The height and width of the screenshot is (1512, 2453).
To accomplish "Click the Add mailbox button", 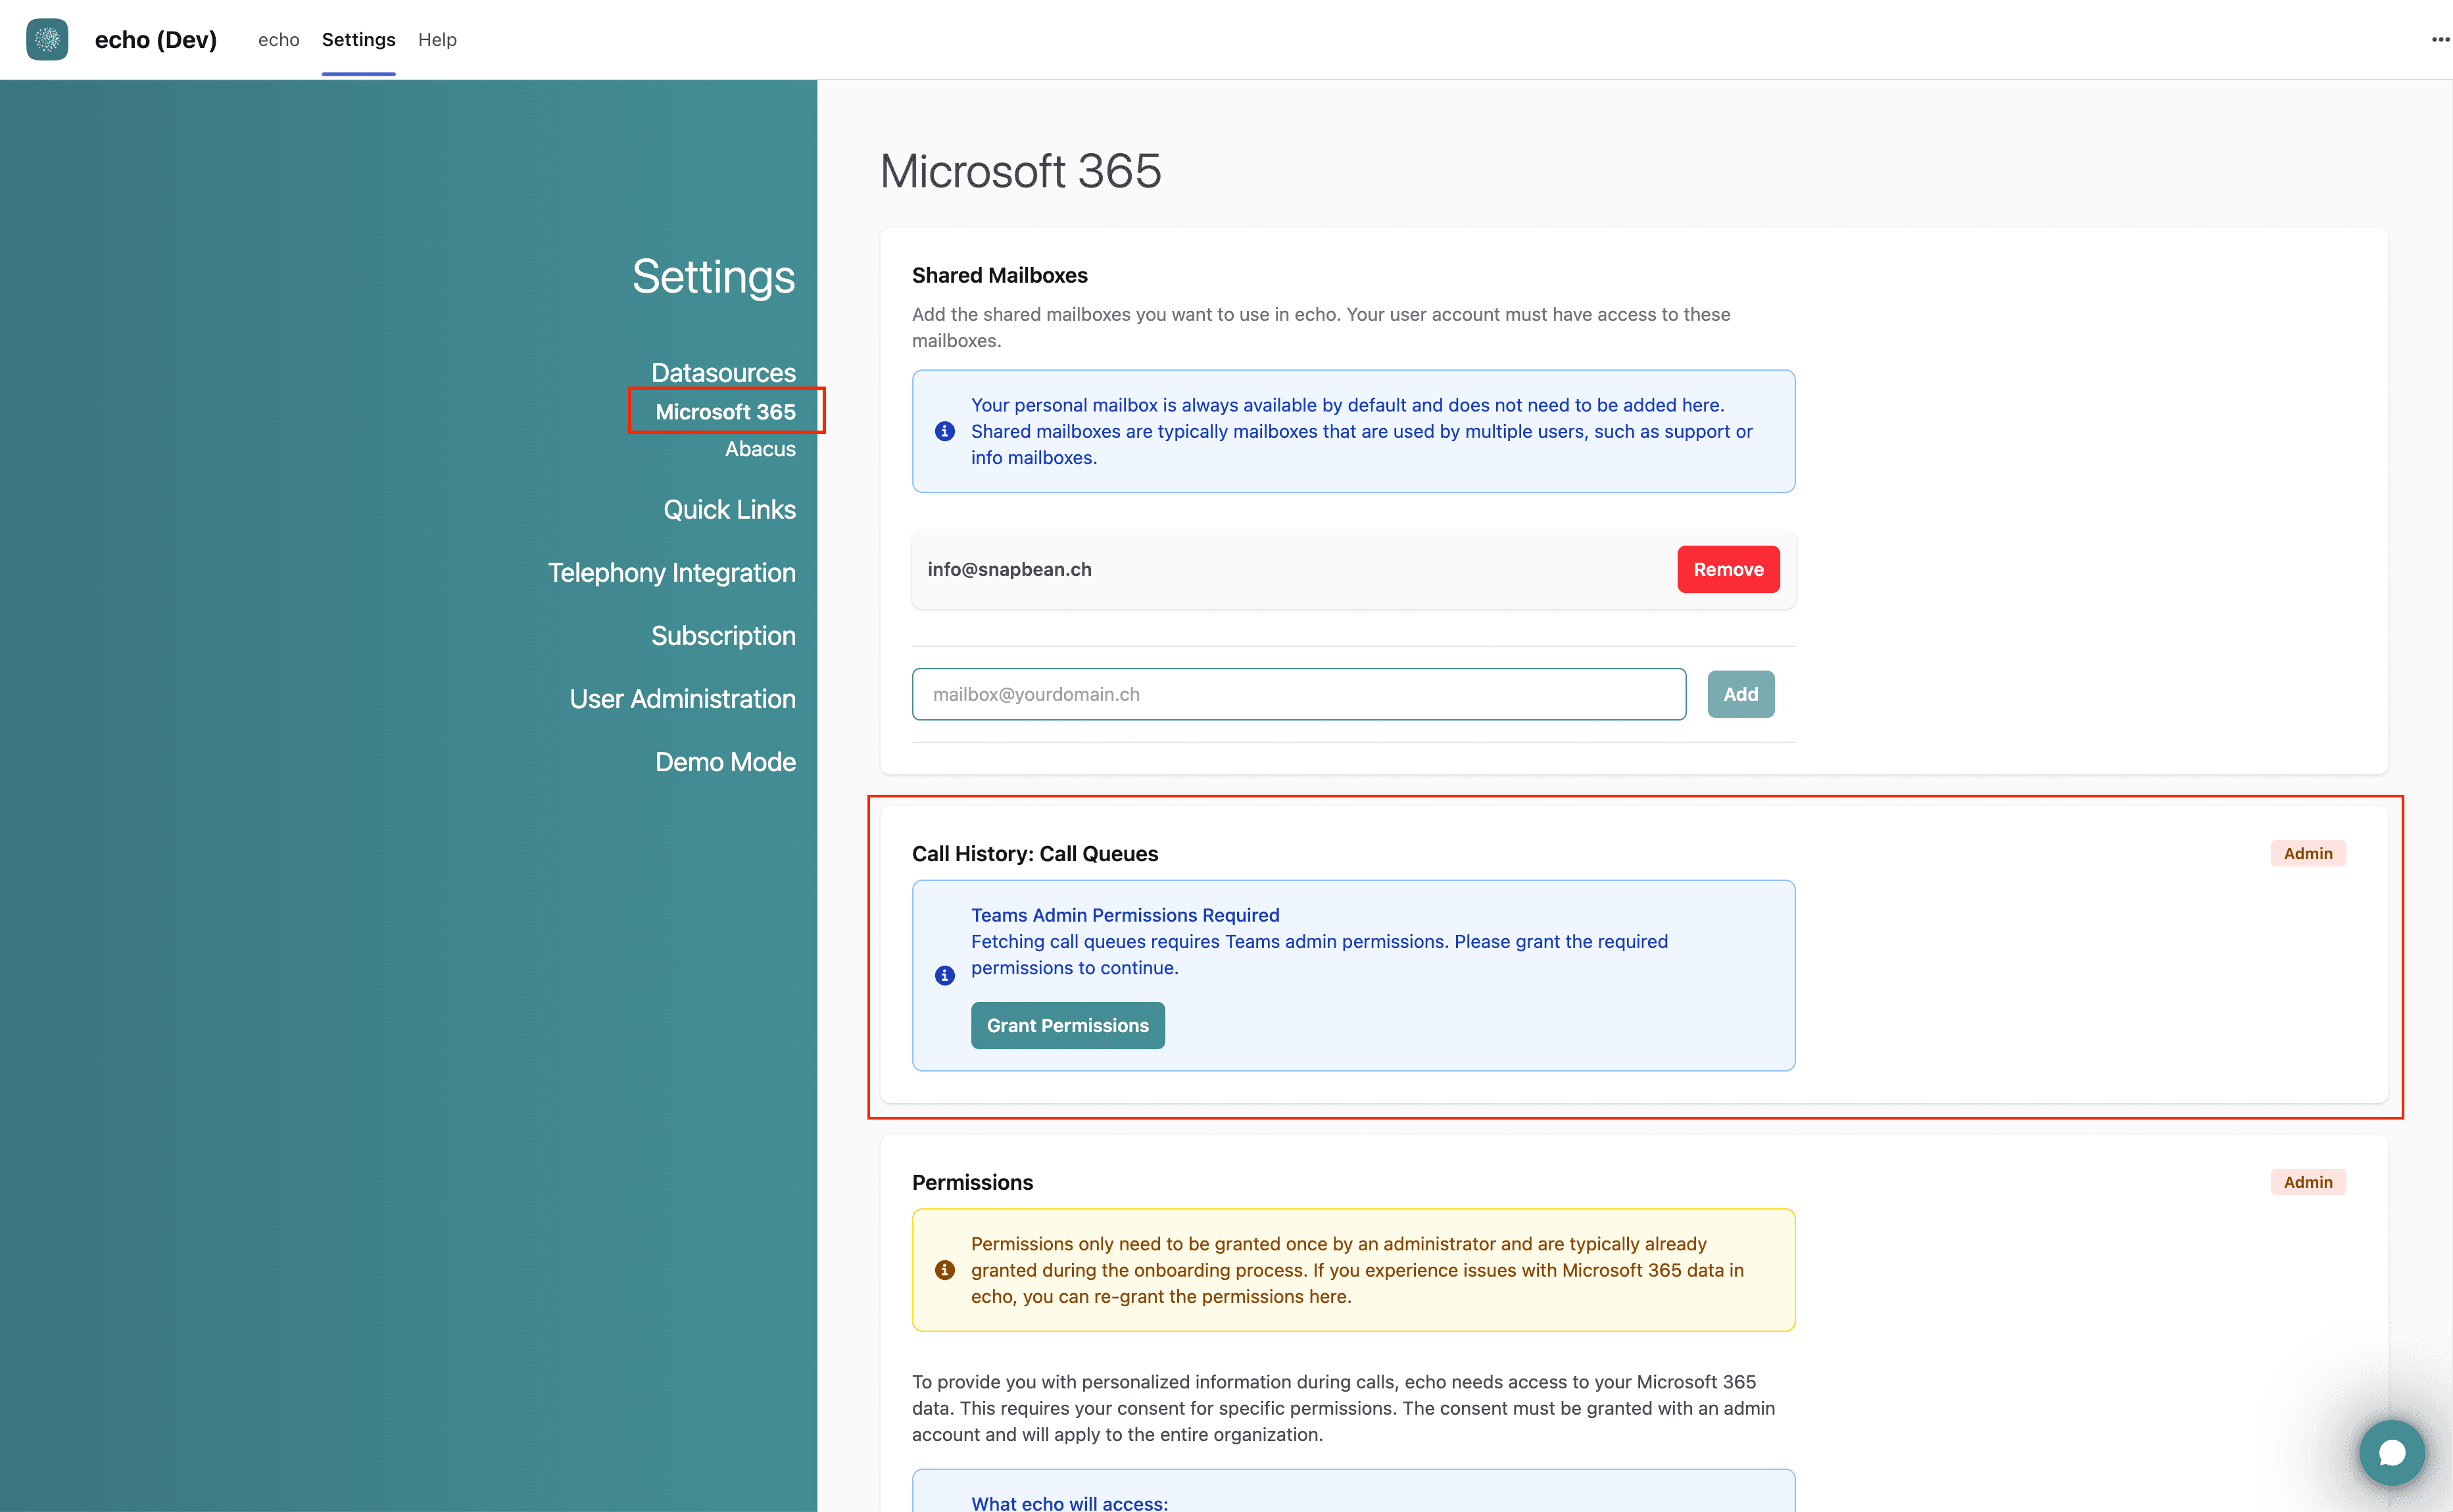I will point(1739,694).
